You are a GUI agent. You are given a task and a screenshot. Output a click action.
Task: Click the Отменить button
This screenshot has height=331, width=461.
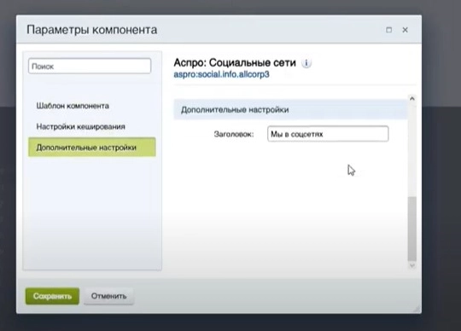(x=108, y=296)
